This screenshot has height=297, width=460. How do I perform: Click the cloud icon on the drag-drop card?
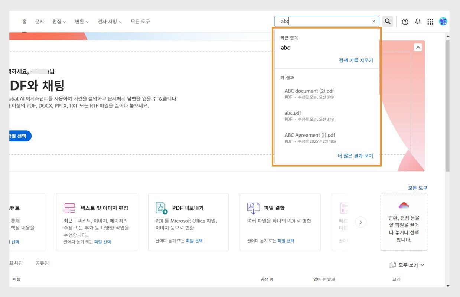[404, 205]
